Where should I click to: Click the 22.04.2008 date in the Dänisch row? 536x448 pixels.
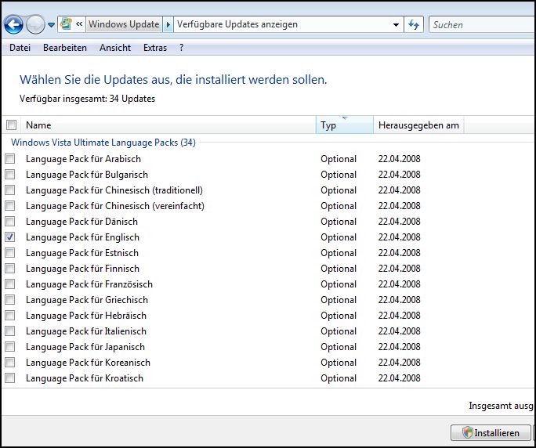click(400, 222)
